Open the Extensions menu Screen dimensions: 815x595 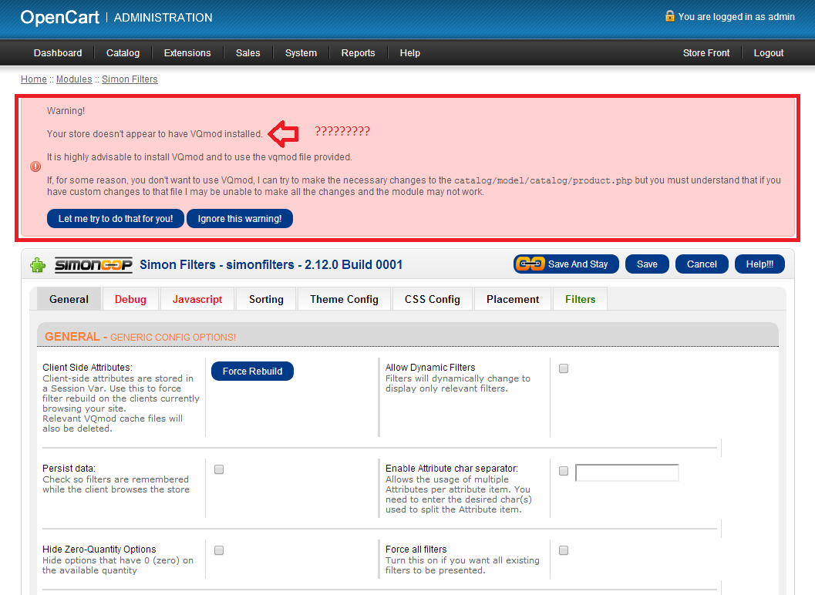click(x=187, y=53)
